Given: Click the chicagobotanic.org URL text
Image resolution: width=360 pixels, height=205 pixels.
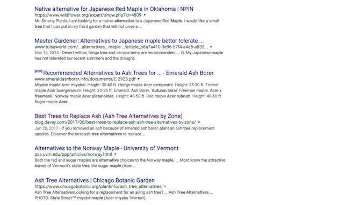Looking at the screenshot, I should (x=98, y=186).
